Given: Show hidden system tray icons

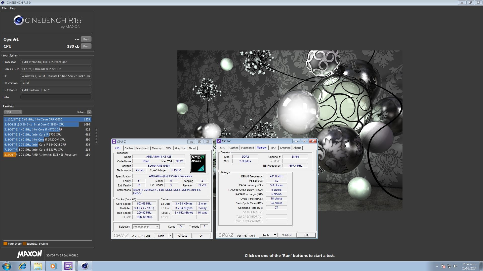Looking at the screenshot, I should [437, 266].
